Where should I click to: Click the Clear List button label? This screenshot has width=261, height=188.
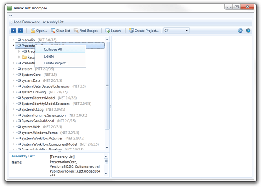click(63, 31)
